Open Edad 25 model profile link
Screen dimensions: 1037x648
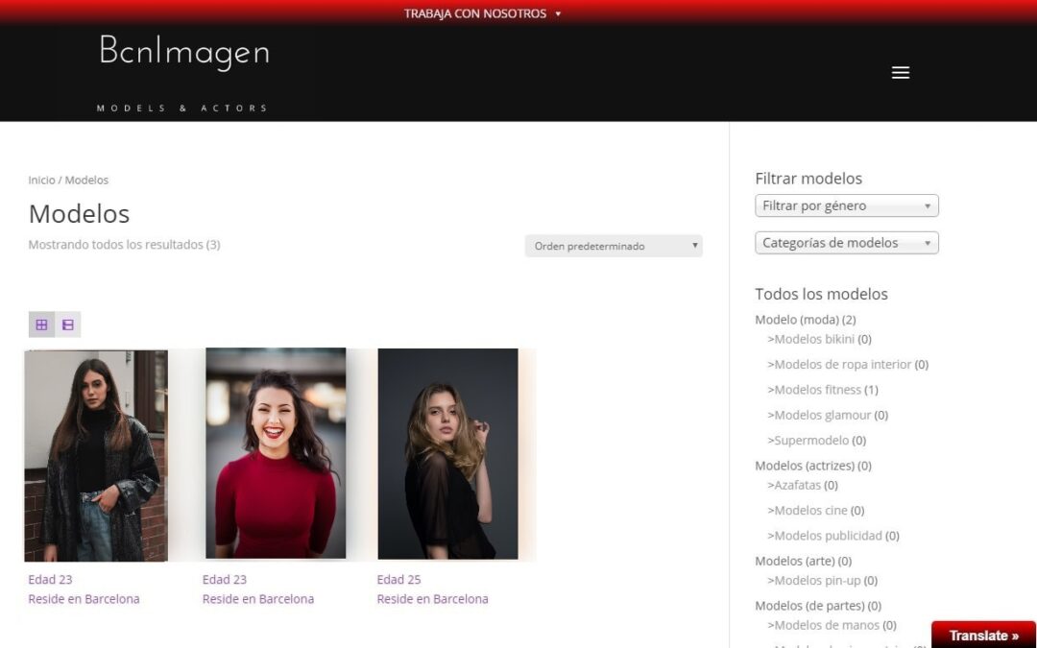click(398, 579)
